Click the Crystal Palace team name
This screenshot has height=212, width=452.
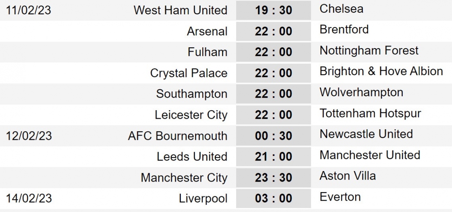coord(189,73)
